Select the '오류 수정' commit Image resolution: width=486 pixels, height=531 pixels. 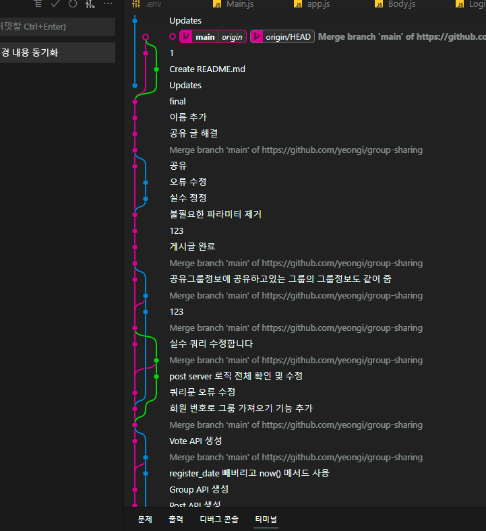tap(188, 182)
